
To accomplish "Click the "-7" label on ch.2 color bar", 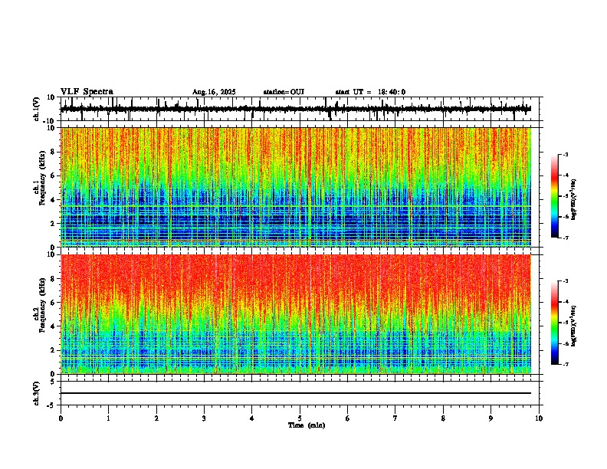I will tap(566, 364).
